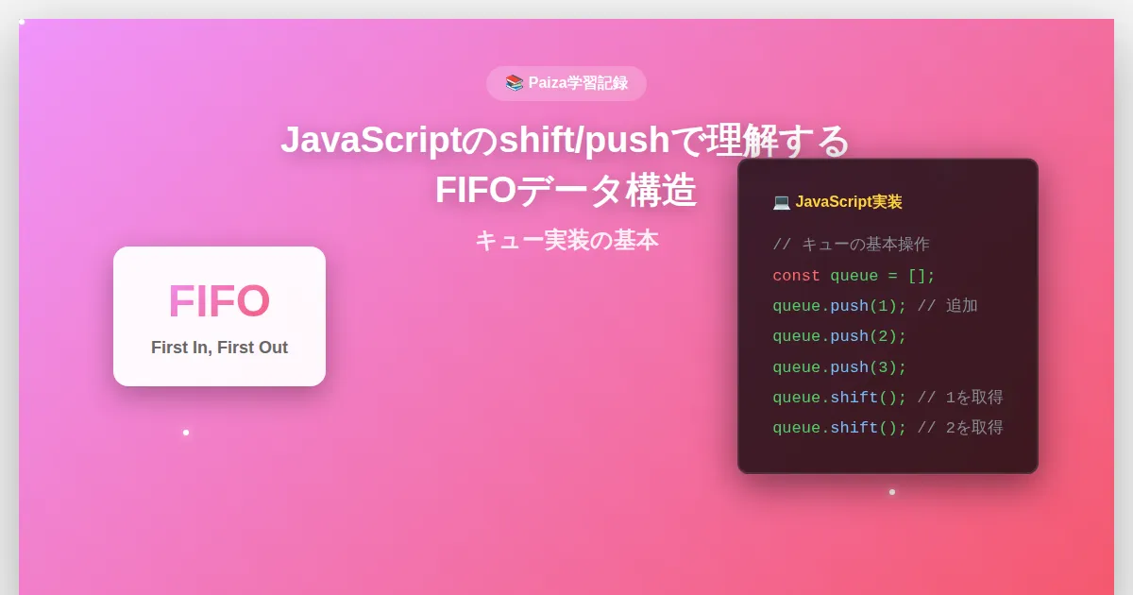
Task: Click the small dot in the top-left corner
Action: click(x=22, y=22)
